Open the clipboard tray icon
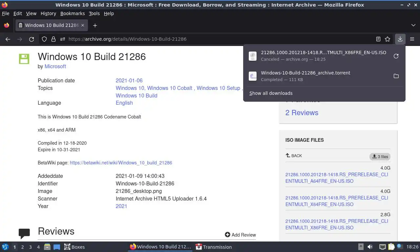Image resolution: width=420 pixels, height=252 pixels. (x=391, y=247)
